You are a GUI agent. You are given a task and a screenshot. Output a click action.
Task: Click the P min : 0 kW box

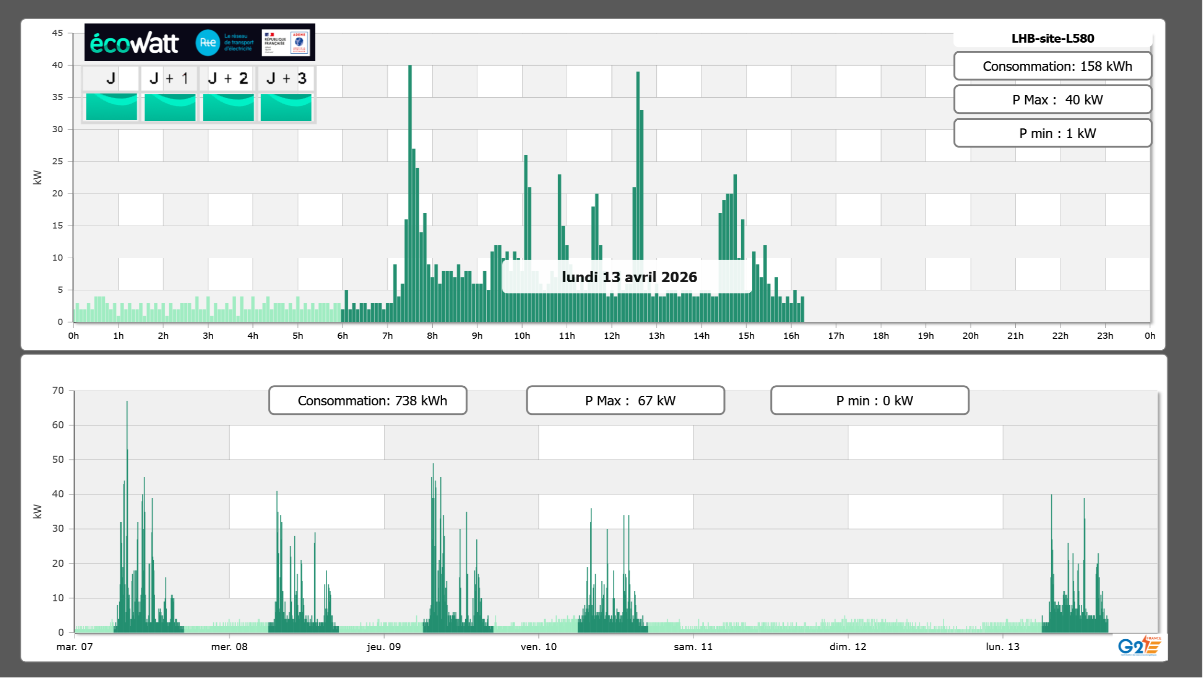pyautogui.click(x=870, y=401)
